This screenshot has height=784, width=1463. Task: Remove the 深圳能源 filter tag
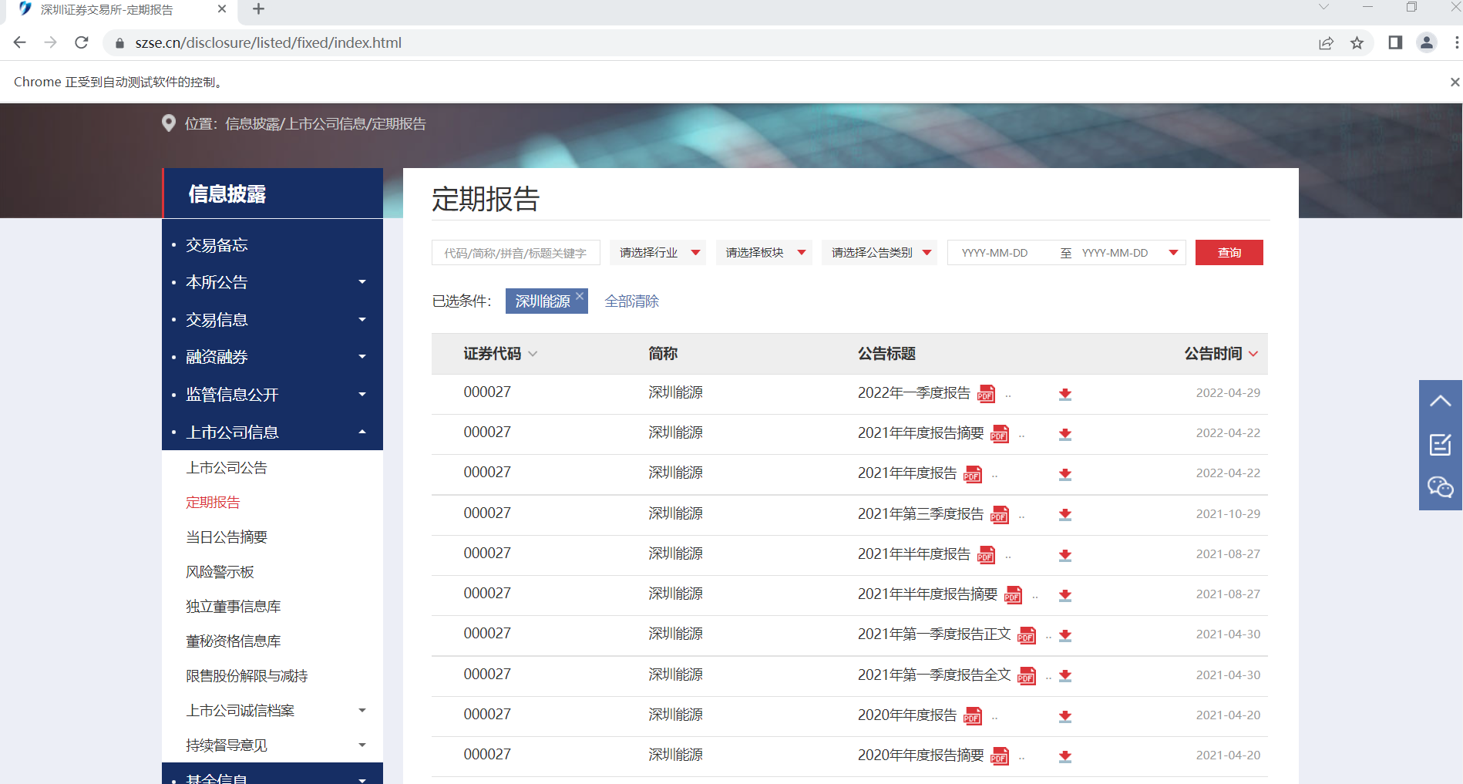coord(580,296)
